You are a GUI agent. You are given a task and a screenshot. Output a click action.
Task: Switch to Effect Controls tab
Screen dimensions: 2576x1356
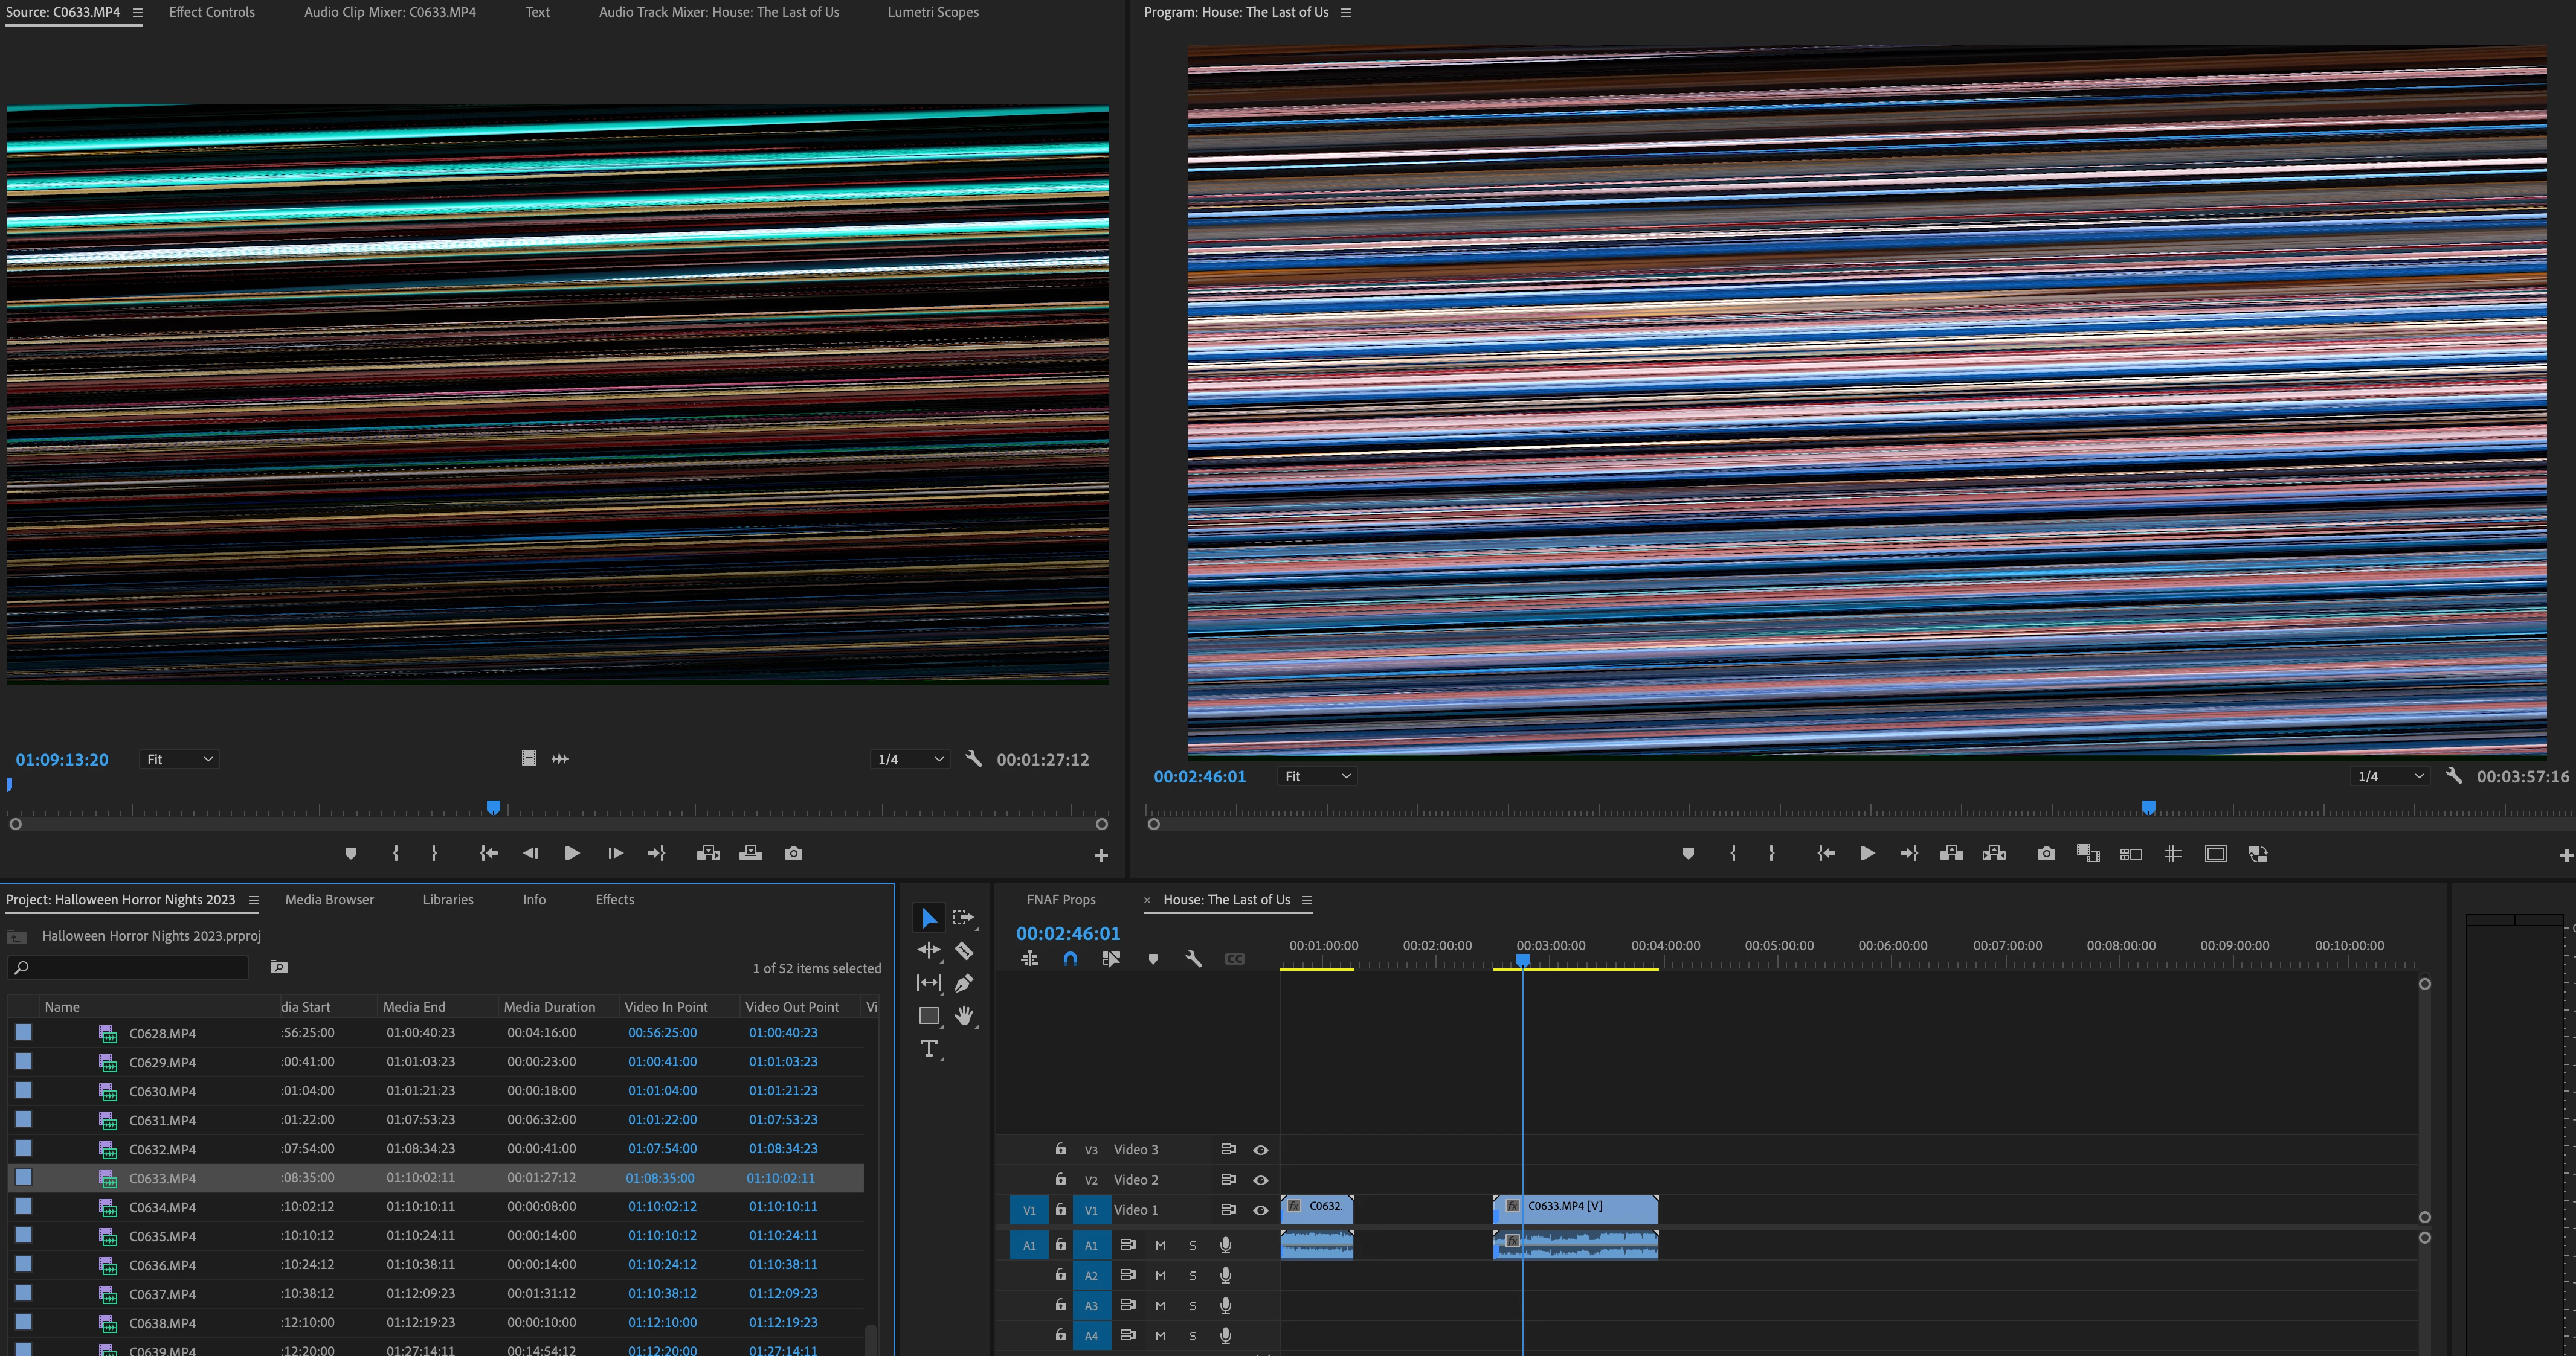tap(212, 12)
